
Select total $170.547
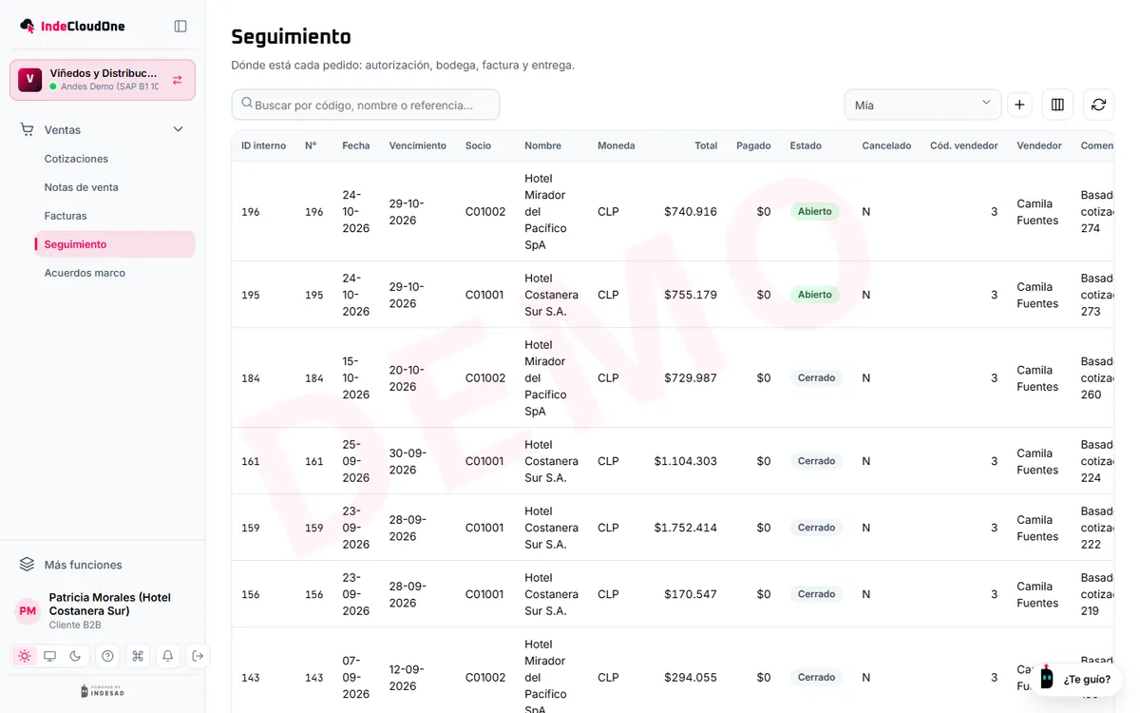tap(691, 594)
